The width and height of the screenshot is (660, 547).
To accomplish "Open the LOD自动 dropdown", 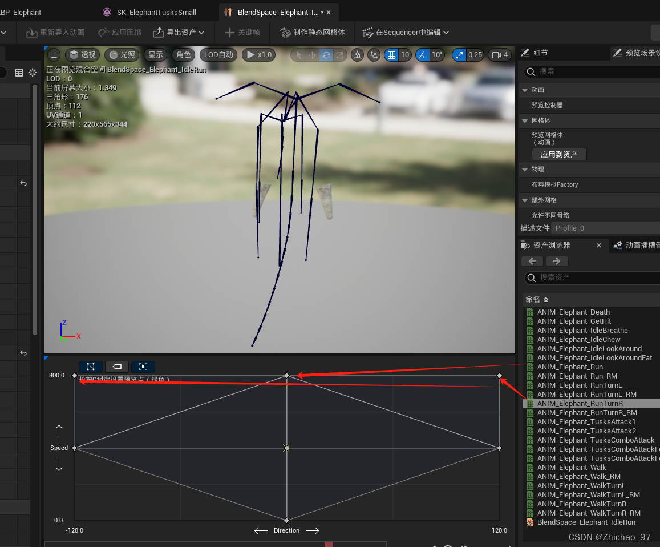I will (218, 55).
